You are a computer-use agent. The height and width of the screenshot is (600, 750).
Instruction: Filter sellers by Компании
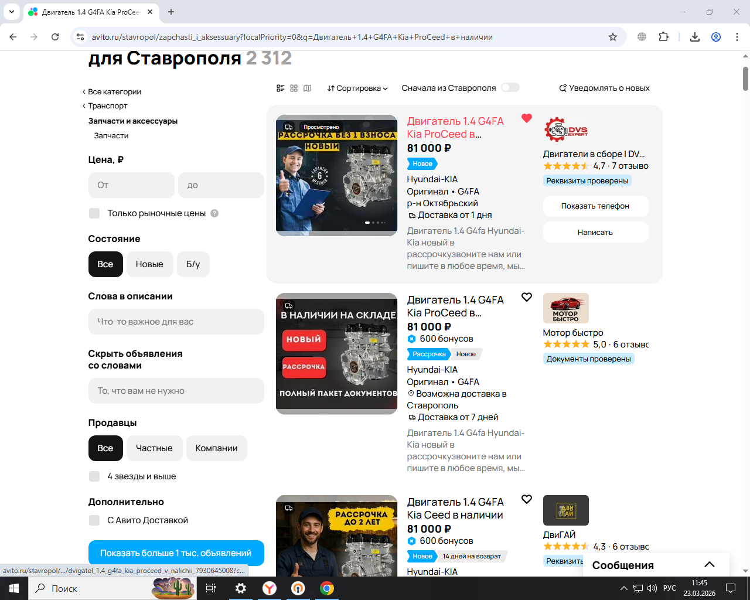click(x=217, y=448)
